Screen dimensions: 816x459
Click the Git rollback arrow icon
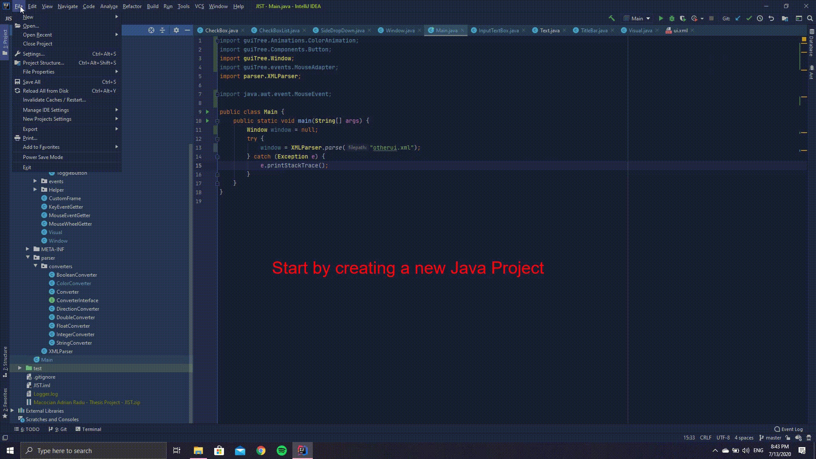point(771,18)
